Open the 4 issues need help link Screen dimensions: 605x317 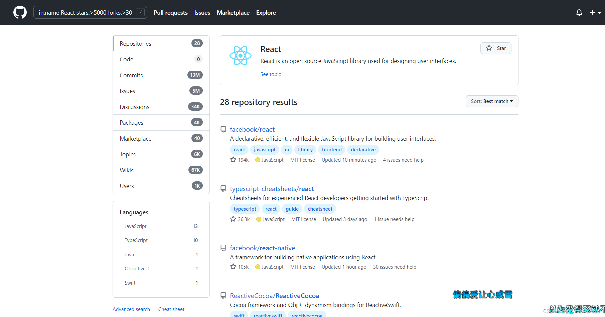pyautogui.click(x=403, y=160)
